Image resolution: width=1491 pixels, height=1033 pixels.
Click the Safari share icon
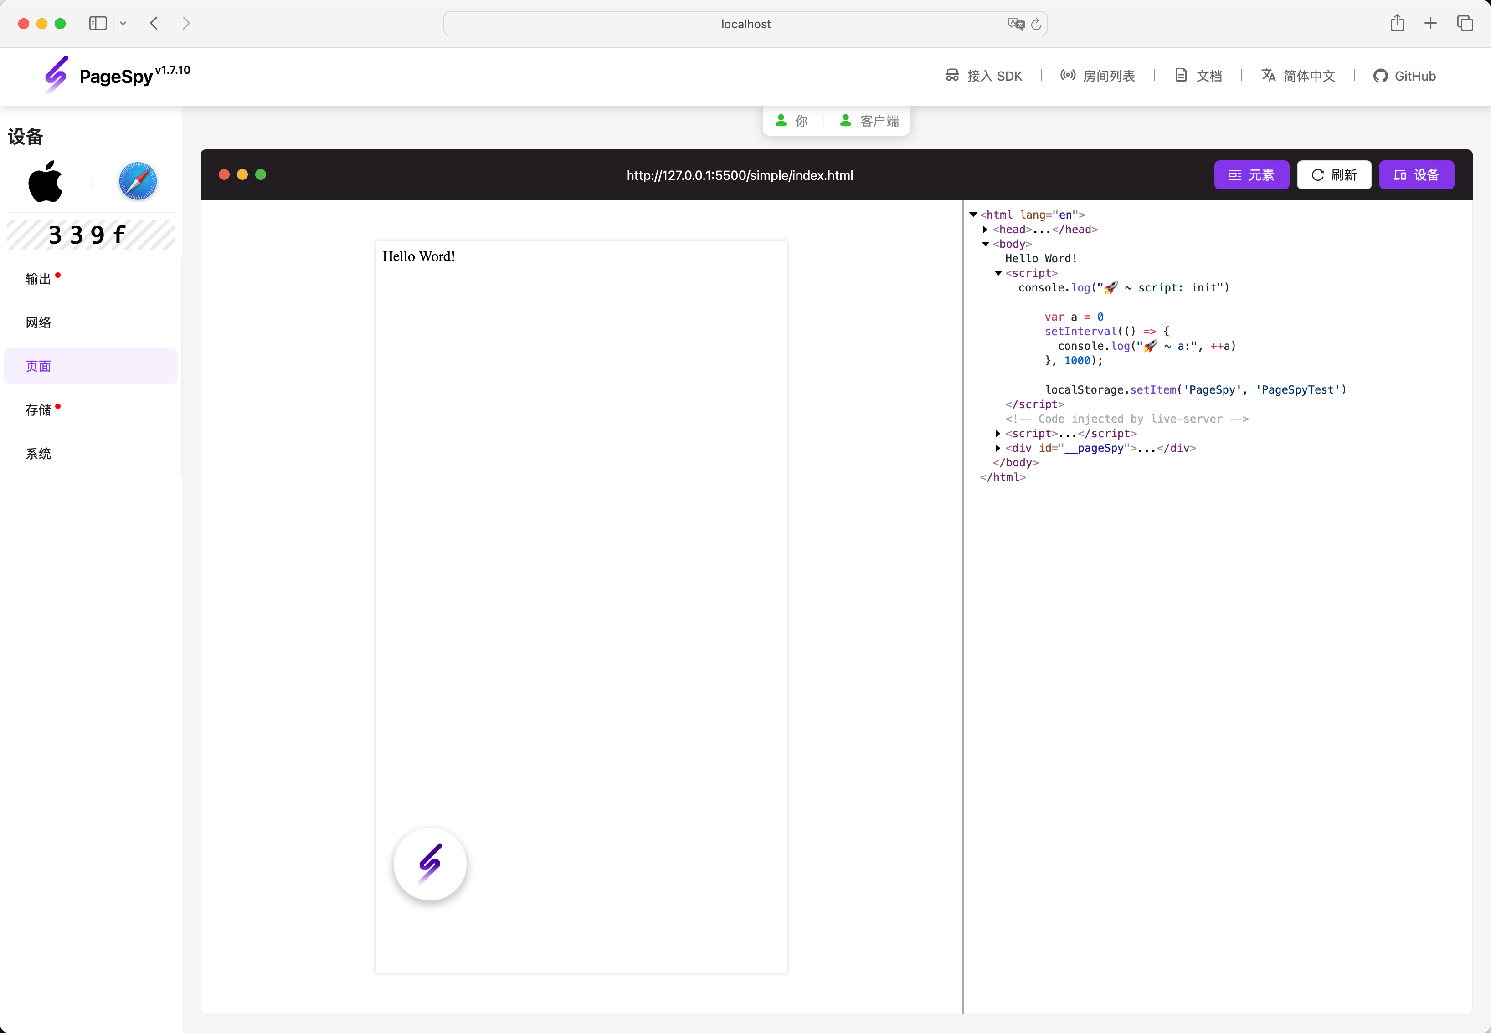coord(1397,23)
